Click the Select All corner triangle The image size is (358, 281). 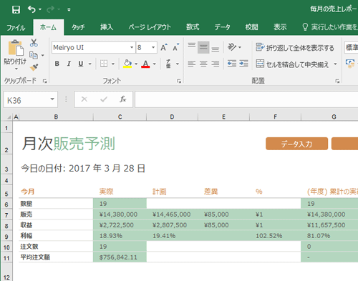(x=9, y=117)
